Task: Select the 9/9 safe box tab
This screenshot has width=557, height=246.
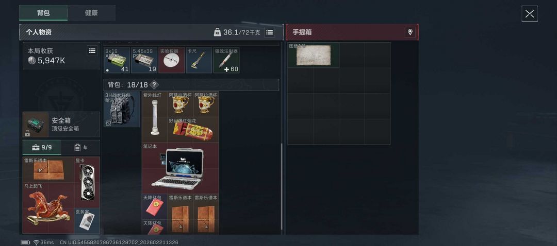Action: 42,148
